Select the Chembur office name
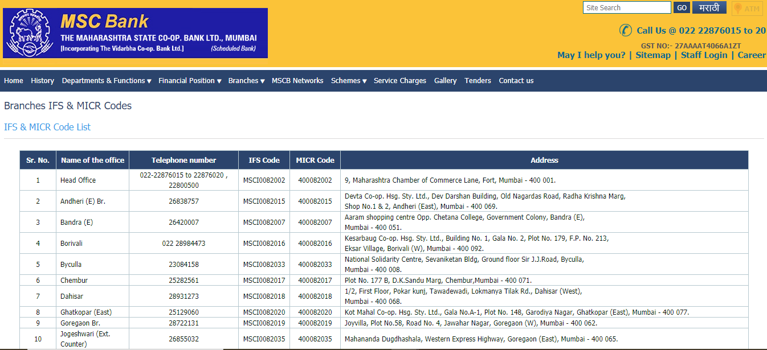Screen dimensions: 767x350 coord(74,281)
